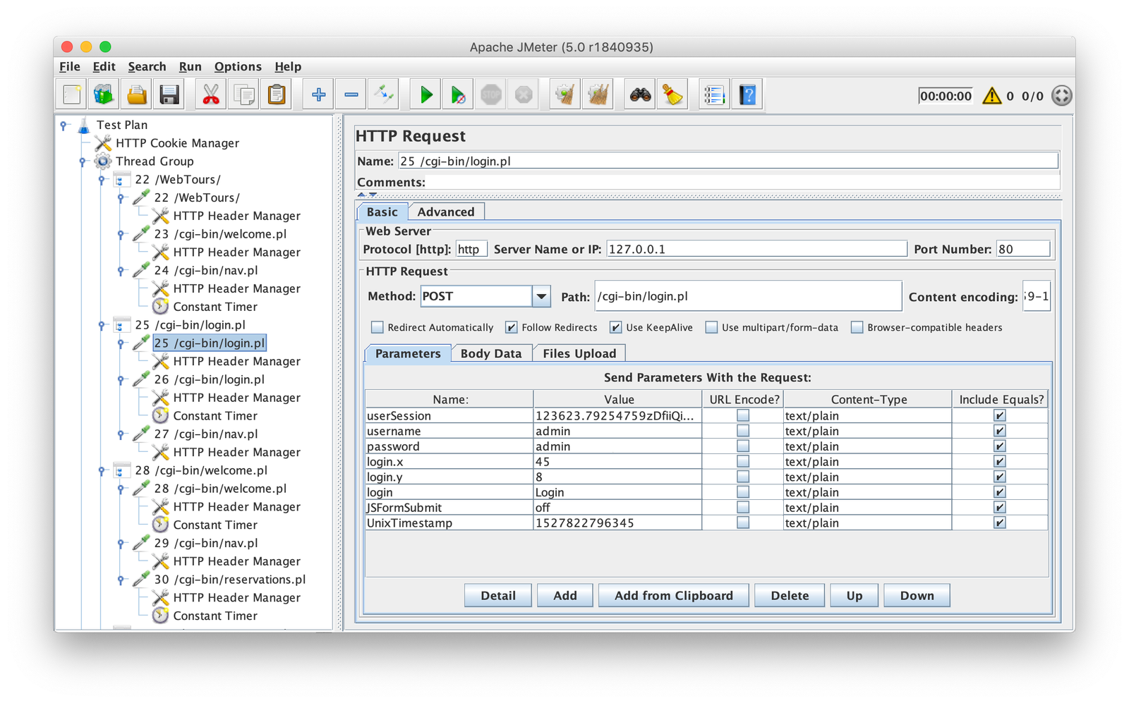
Task: Enable Redirect Automatically checkbox
Action: 378,327
